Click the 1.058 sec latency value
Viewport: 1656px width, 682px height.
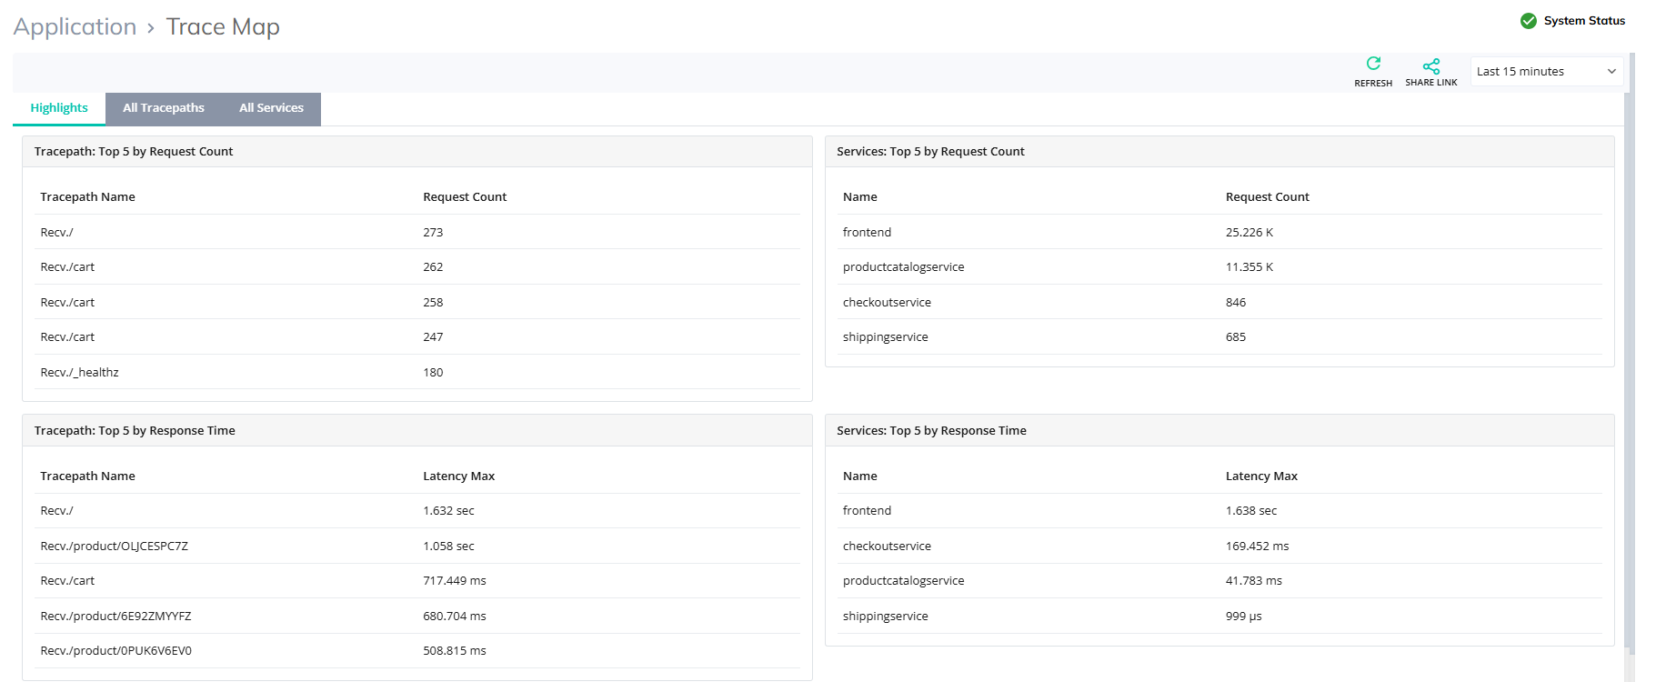click(x=448, y=547)
